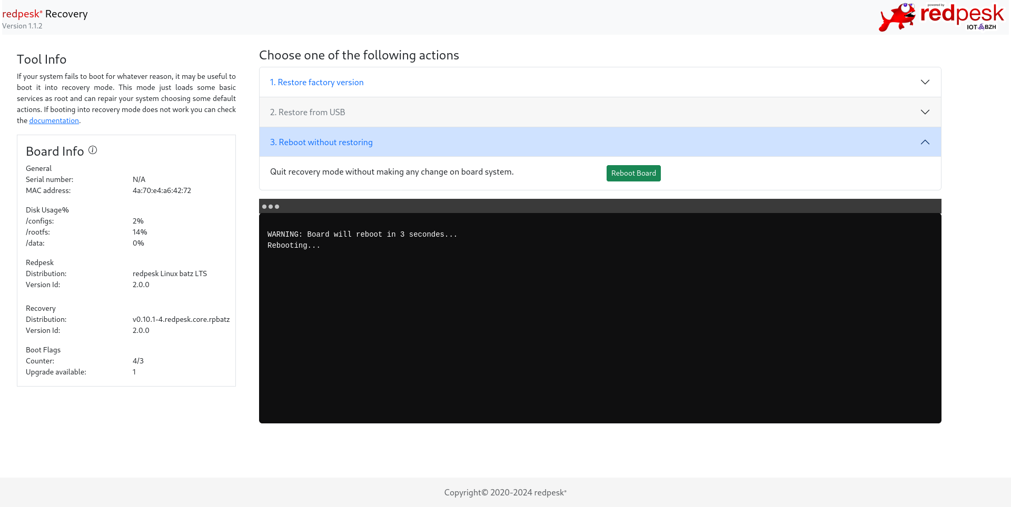1011x507 pixels.
Task: Click 'Version 1.1.2' text in header
Action: click(x=22, y=26)
